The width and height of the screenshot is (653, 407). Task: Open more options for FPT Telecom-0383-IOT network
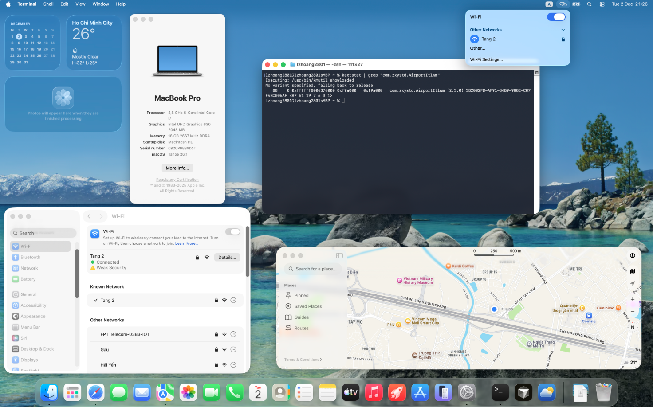(233, 334)
